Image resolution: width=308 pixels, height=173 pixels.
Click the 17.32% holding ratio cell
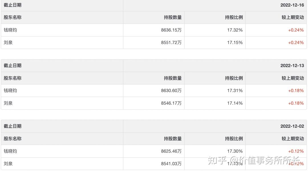235,30
